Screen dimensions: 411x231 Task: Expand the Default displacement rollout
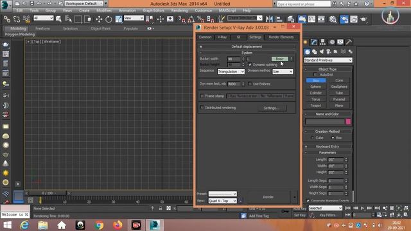[x=247, y=47]
